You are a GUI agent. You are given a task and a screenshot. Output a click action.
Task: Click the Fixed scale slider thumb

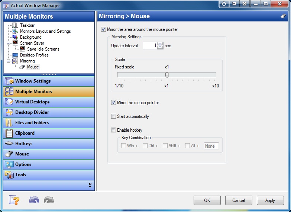tap(167, 75)
